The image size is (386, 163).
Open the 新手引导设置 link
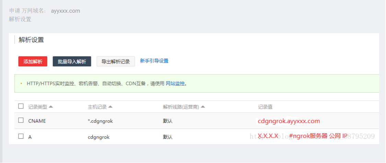(154, 61)
